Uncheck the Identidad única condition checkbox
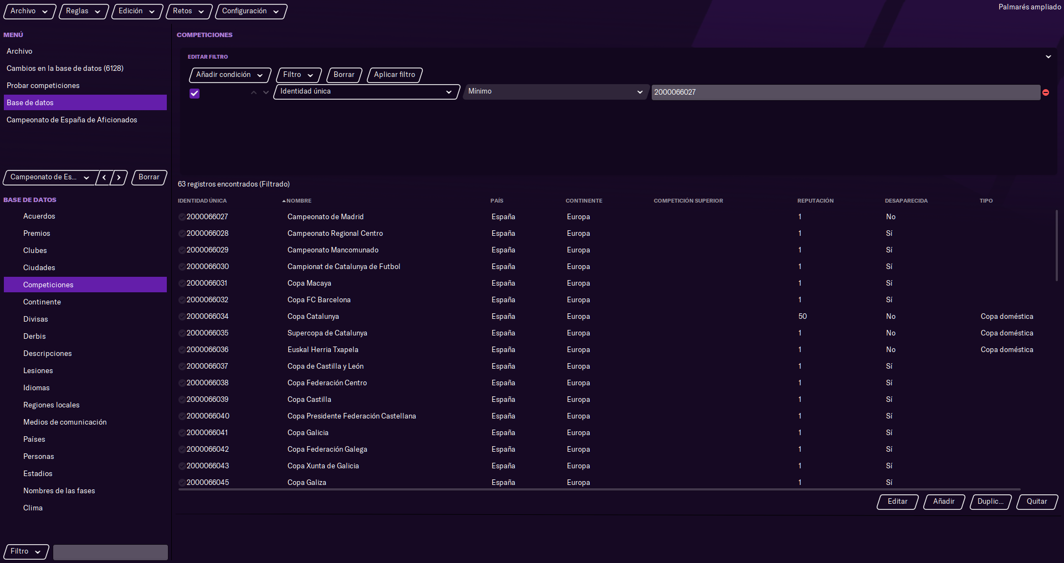Screen dimensions: 1064x563 tap(195, 93)
